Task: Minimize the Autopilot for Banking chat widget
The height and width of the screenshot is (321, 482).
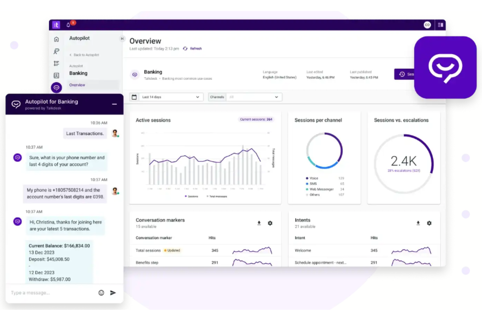Action: pos(114,104)
